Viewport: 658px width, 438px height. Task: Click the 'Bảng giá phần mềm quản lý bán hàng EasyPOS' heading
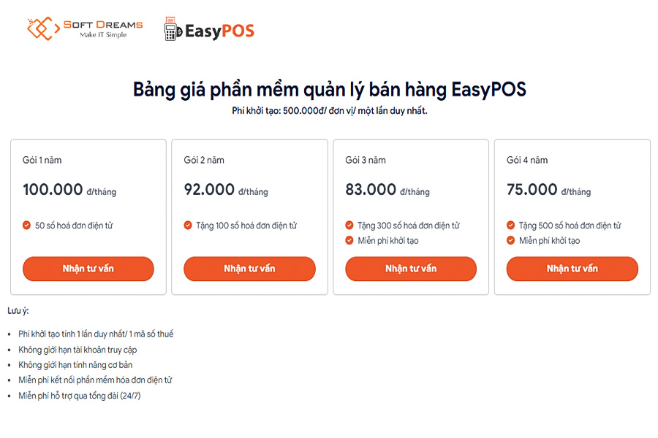329,89
